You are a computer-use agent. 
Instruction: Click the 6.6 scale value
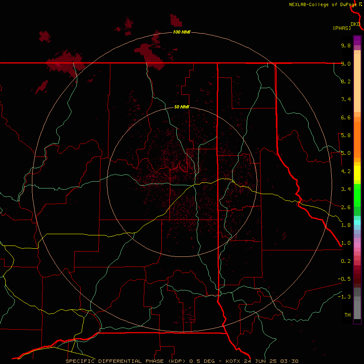(346, 117)
